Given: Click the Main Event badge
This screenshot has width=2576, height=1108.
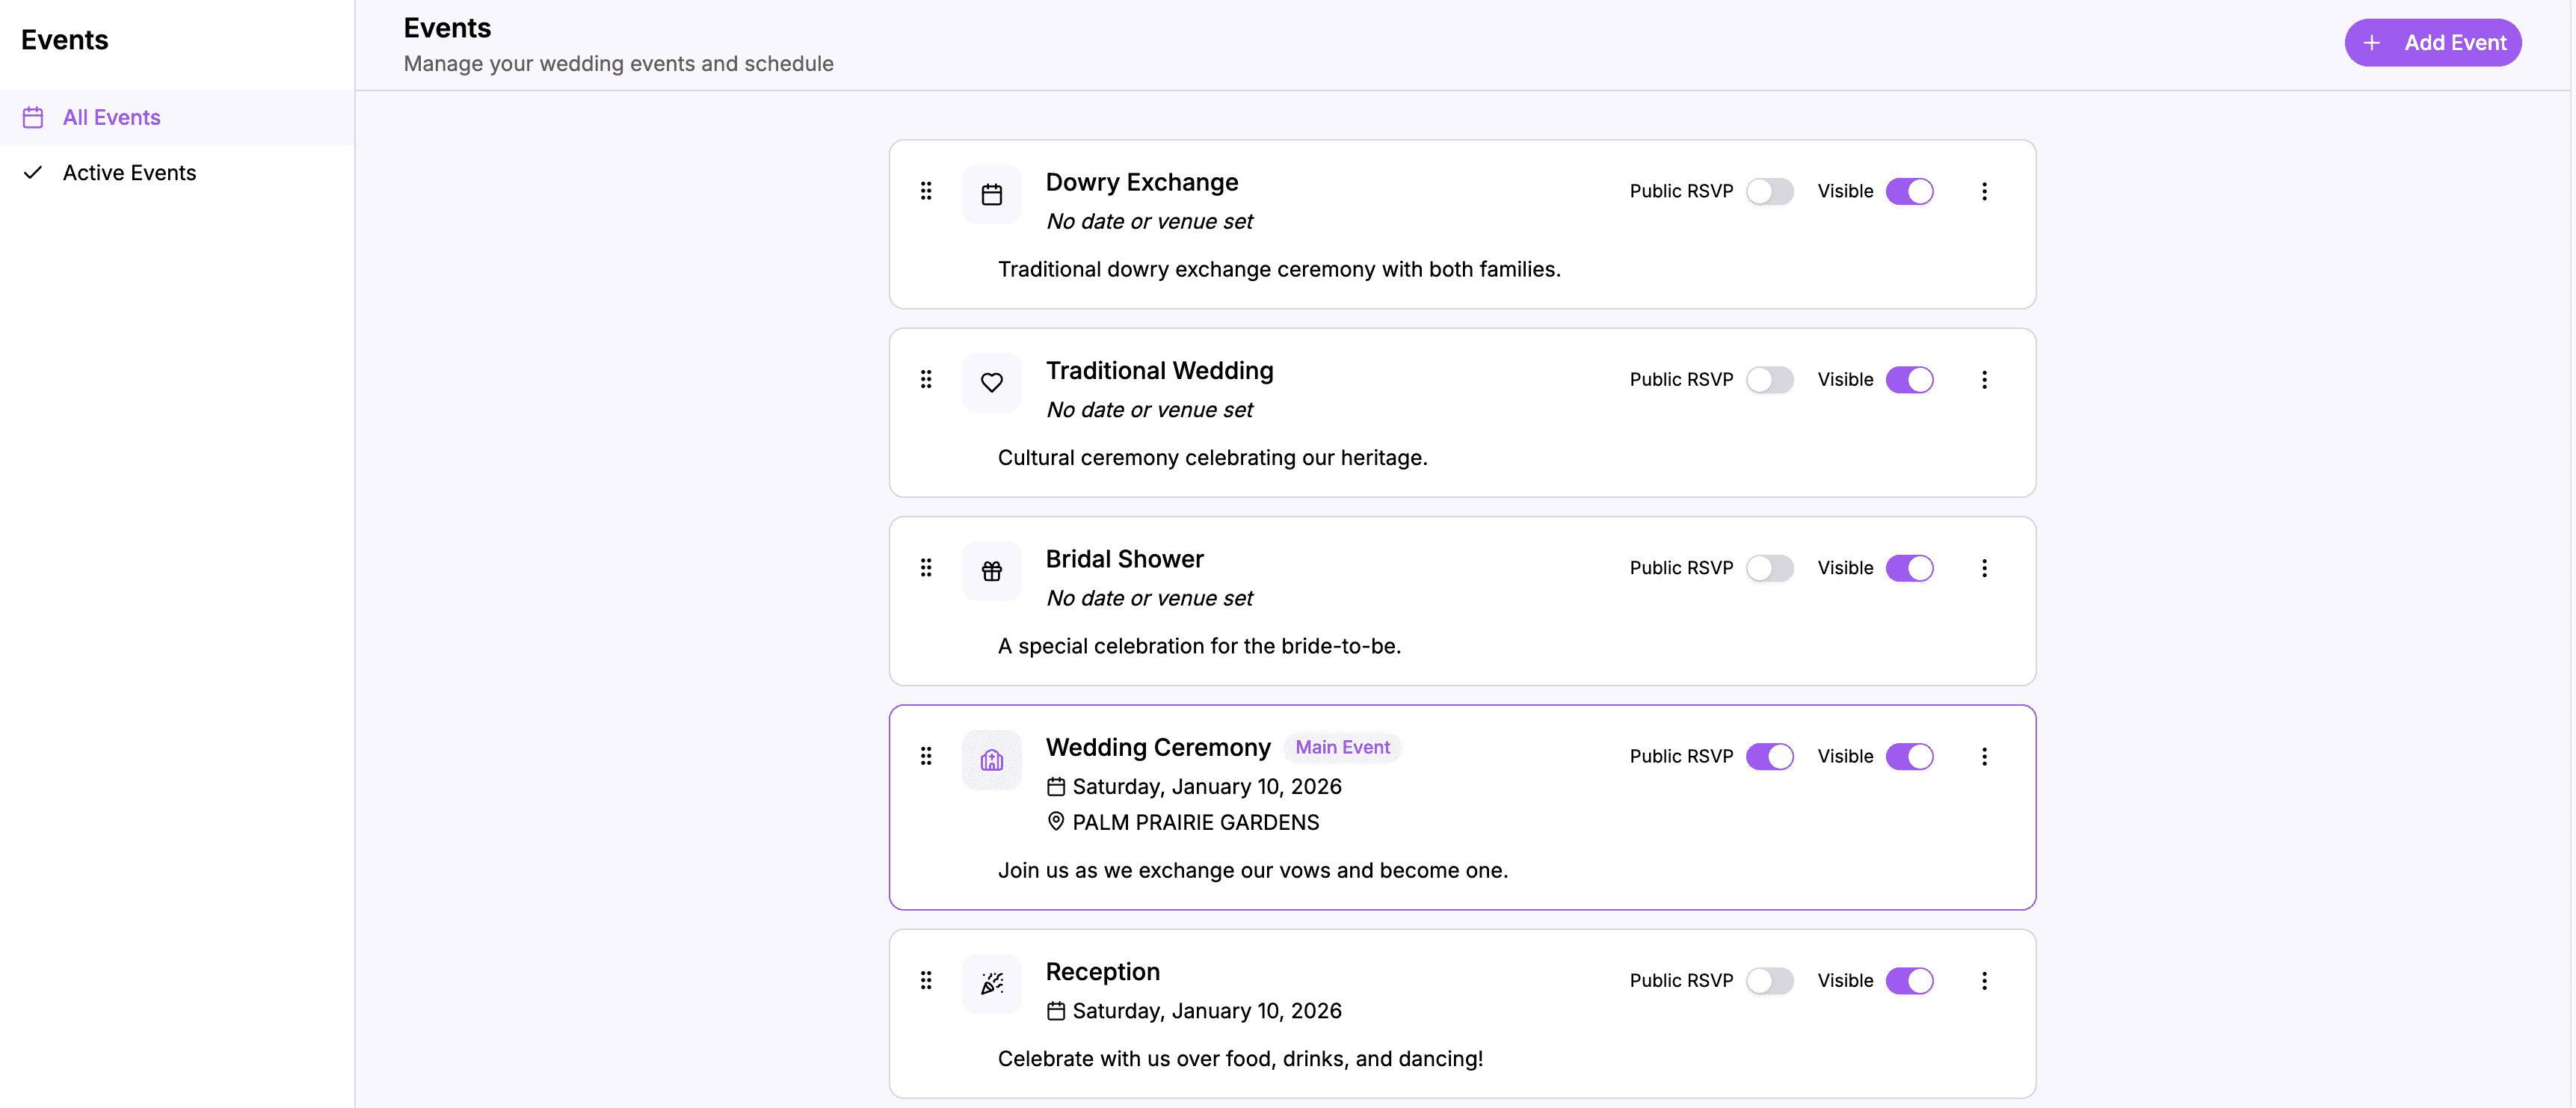Looking at the screenshot, I should click(x=1343, y=747).
